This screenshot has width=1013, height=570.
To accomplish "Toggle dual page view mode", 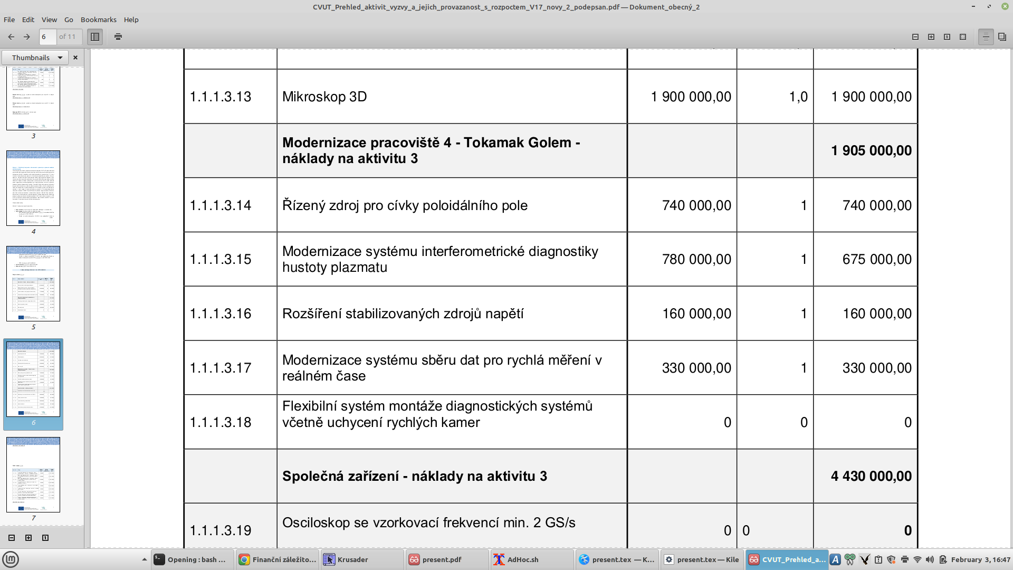I will [x=1002, y=37].
